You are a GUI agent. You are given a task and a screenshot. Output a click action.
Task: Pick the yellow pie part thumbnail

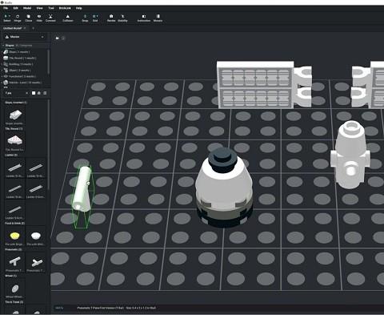pos(14,236)
